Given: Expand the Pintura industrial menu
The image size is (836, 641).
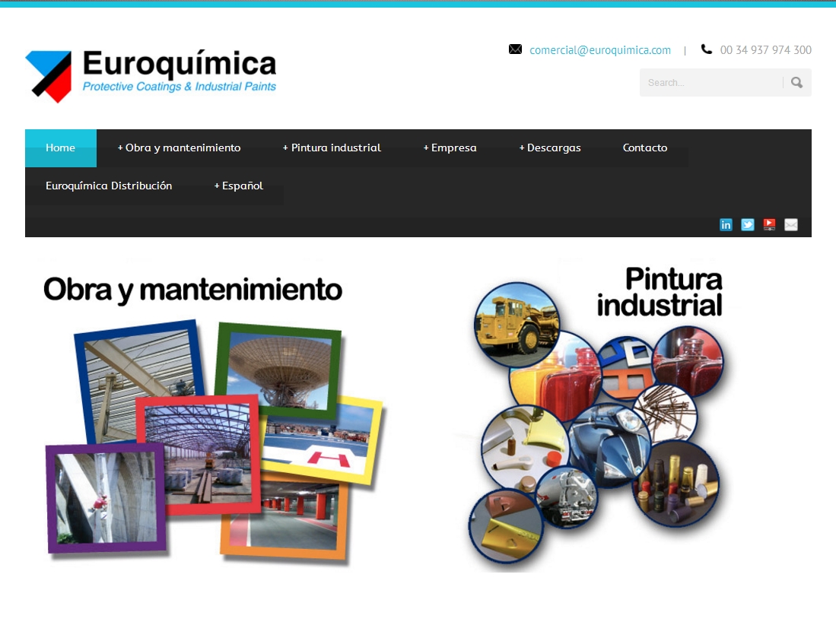Looking at the screenshot, I should point(332,148).
